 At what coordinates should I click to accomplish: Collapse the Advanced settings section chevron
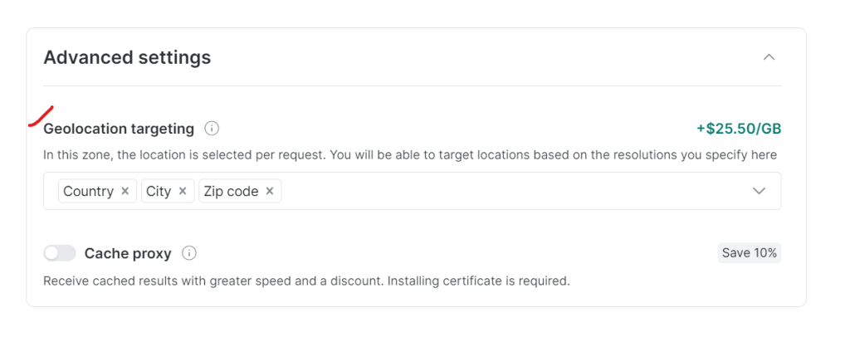click(x=769, y=57)
